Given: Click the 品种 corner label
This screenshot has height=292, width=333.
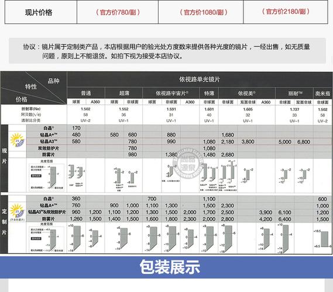Looking at the screenshot, I should (53, 81).
